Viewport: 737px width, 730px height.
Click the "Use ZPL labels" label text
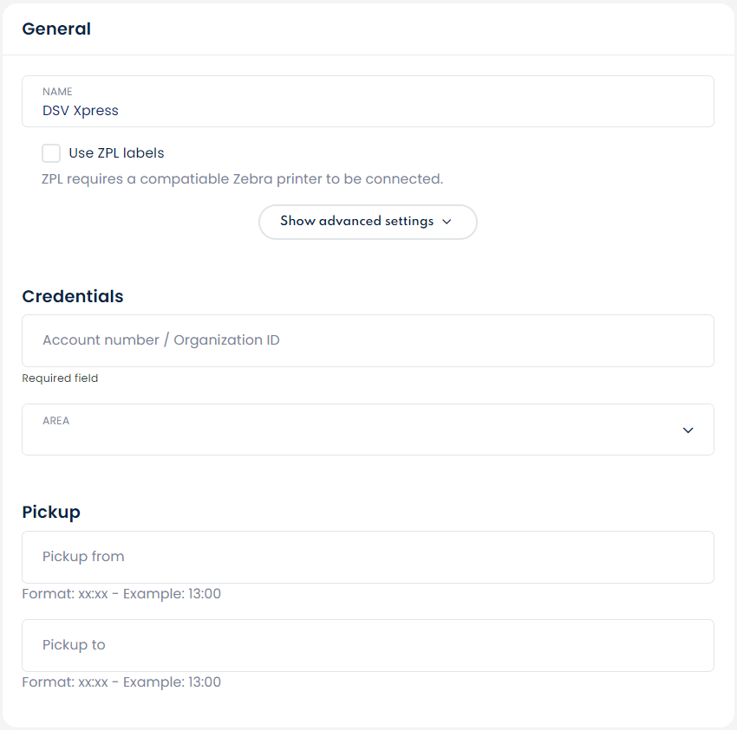[x=116, y=153]
